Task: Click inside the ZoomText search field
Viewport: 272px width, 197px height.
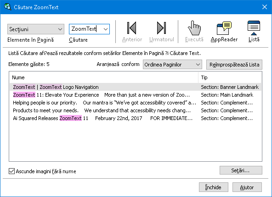Action: tap(85, 29)
